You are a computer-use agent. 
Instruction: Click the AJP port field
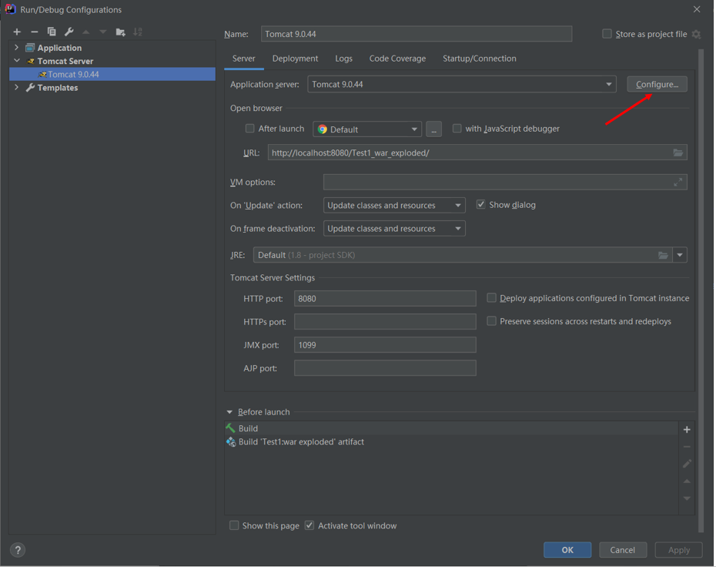click(385, 367)
